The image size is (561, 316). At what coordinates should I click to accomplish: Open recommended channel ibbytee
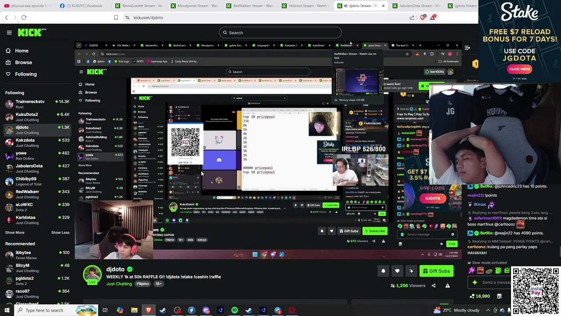tap(37, 255)
